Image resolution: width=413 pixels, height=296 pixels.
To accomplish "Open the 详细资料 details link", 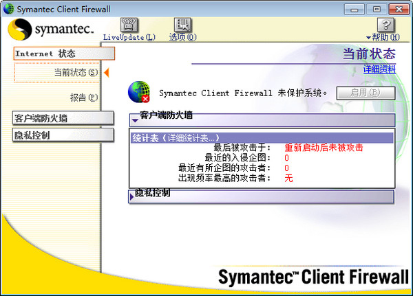I will click(x=379, y=69).
